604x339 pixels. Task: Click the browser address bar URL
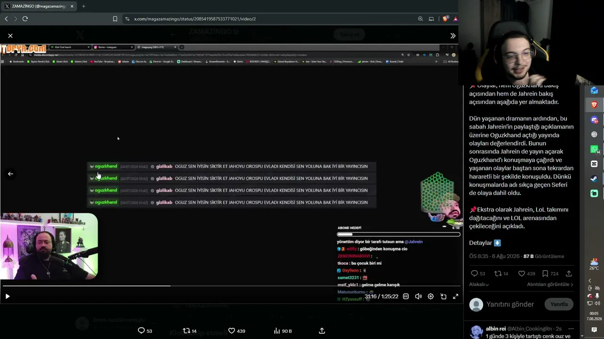[195, 19]
